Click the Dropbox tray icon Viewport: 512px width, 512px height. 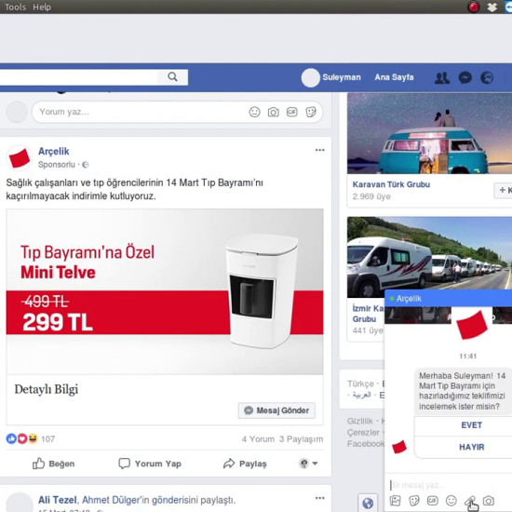click(x=492, y=7)
